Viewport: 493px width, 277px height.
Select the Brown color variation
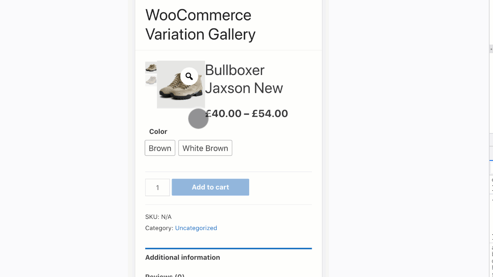coord(159,148)
